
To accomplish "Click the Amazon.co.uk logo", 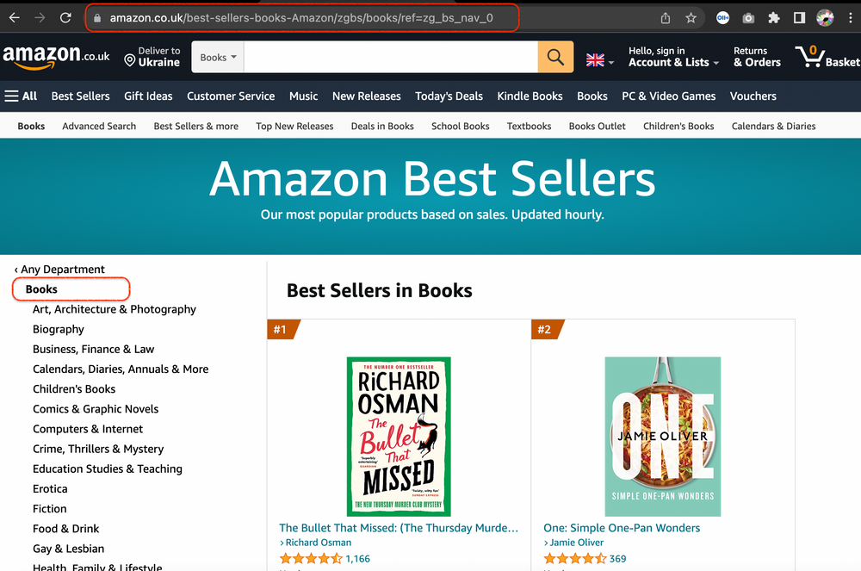I will [x=52, y=55].
